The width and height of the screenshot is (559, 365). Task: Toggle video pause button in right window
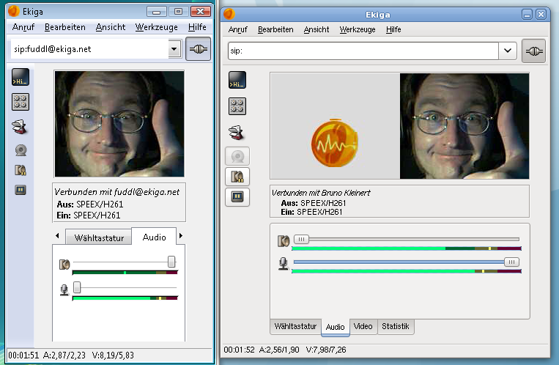point(237,197)
